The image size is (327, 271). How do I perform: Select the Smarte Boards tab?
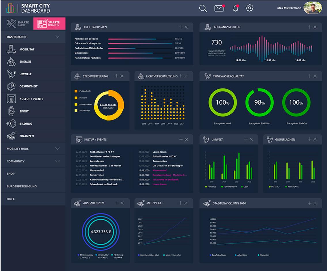pos(49,24)
